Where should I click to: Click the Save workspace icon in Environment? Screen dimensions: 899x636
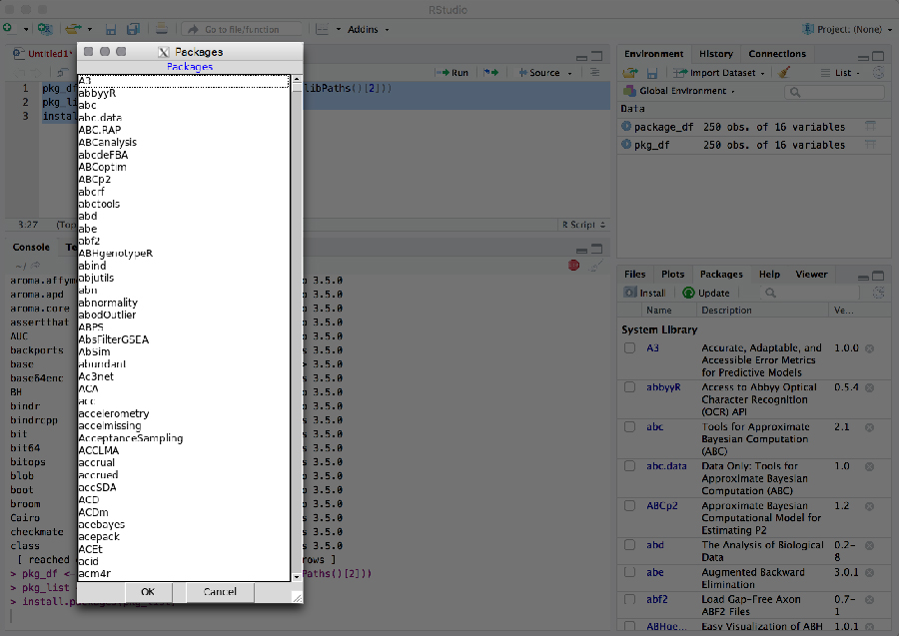coord(652,73)
